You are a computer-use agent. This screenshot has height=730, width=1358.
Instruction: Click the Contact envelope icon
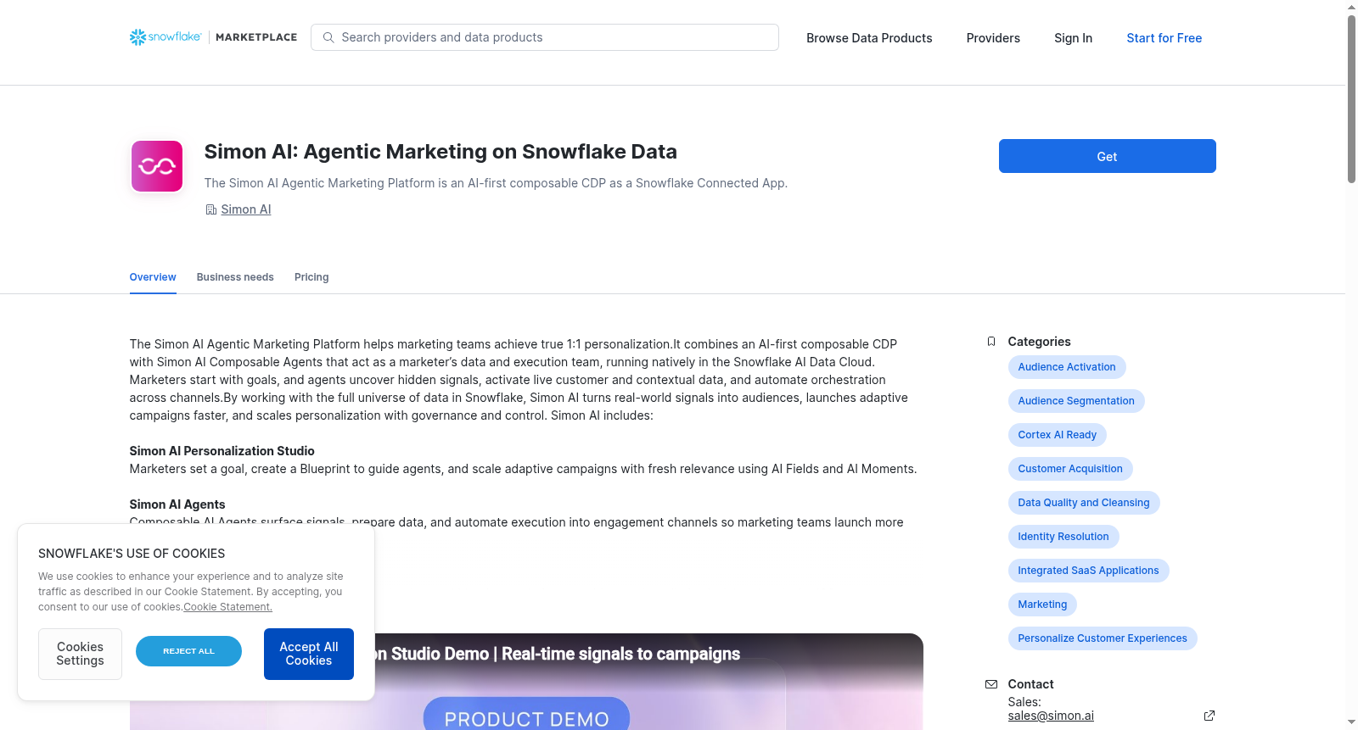tap(991, 684)
